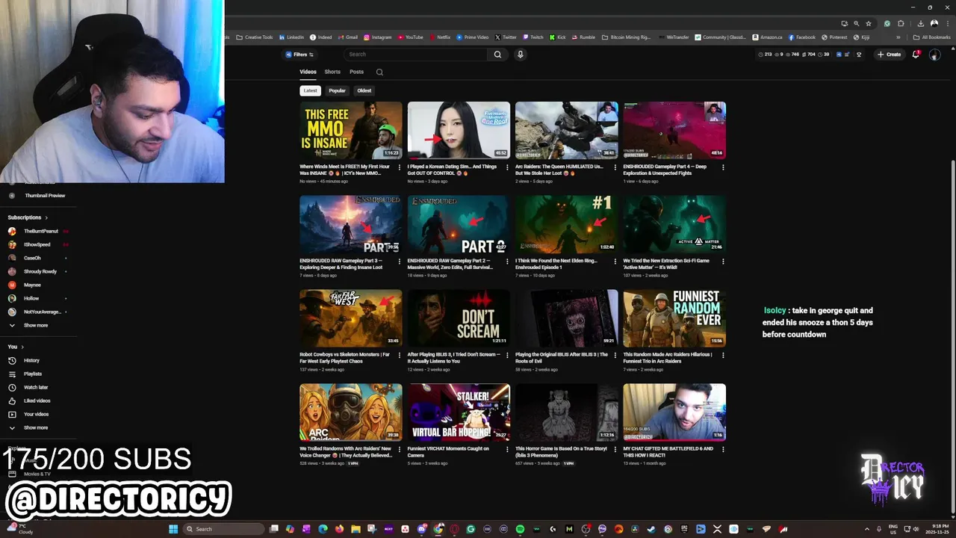Open Windows Start menu
This screenshot has height=538, width=956.
(x=173, y=529)
